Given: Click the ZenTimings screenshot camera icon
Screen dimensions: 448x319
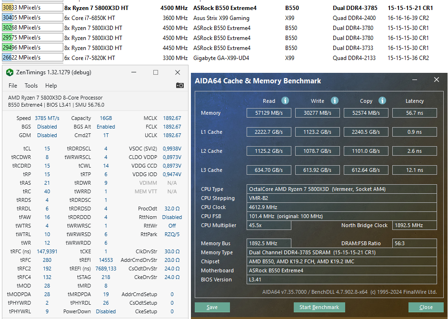Looking at the screenshot, I should tap(179, 86).
